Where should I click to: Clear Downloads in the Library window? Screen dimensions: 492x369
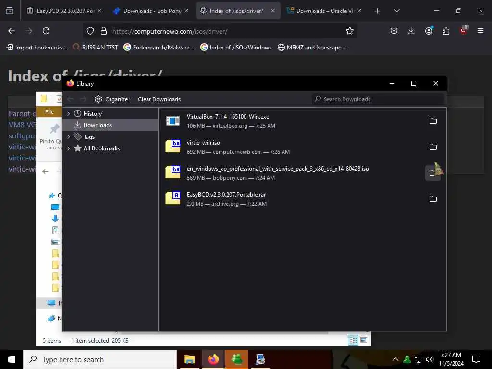click(159, 99)
